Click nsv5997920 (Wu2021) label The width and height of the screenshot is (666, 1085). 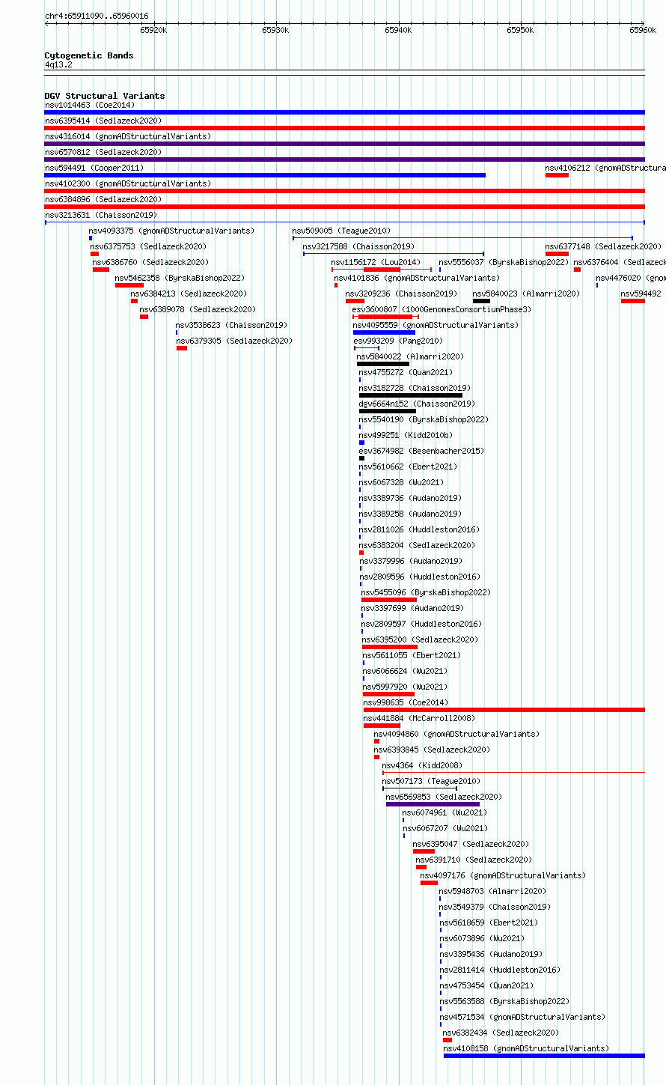405,687
